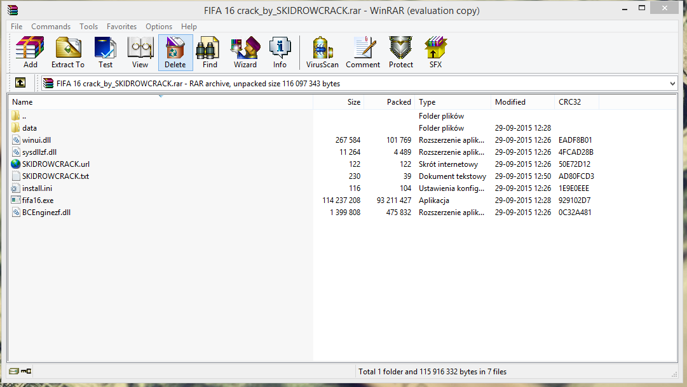Sort by the CRC32 column header
This screenshot has width=687, height=387.
tap(576, 102)
